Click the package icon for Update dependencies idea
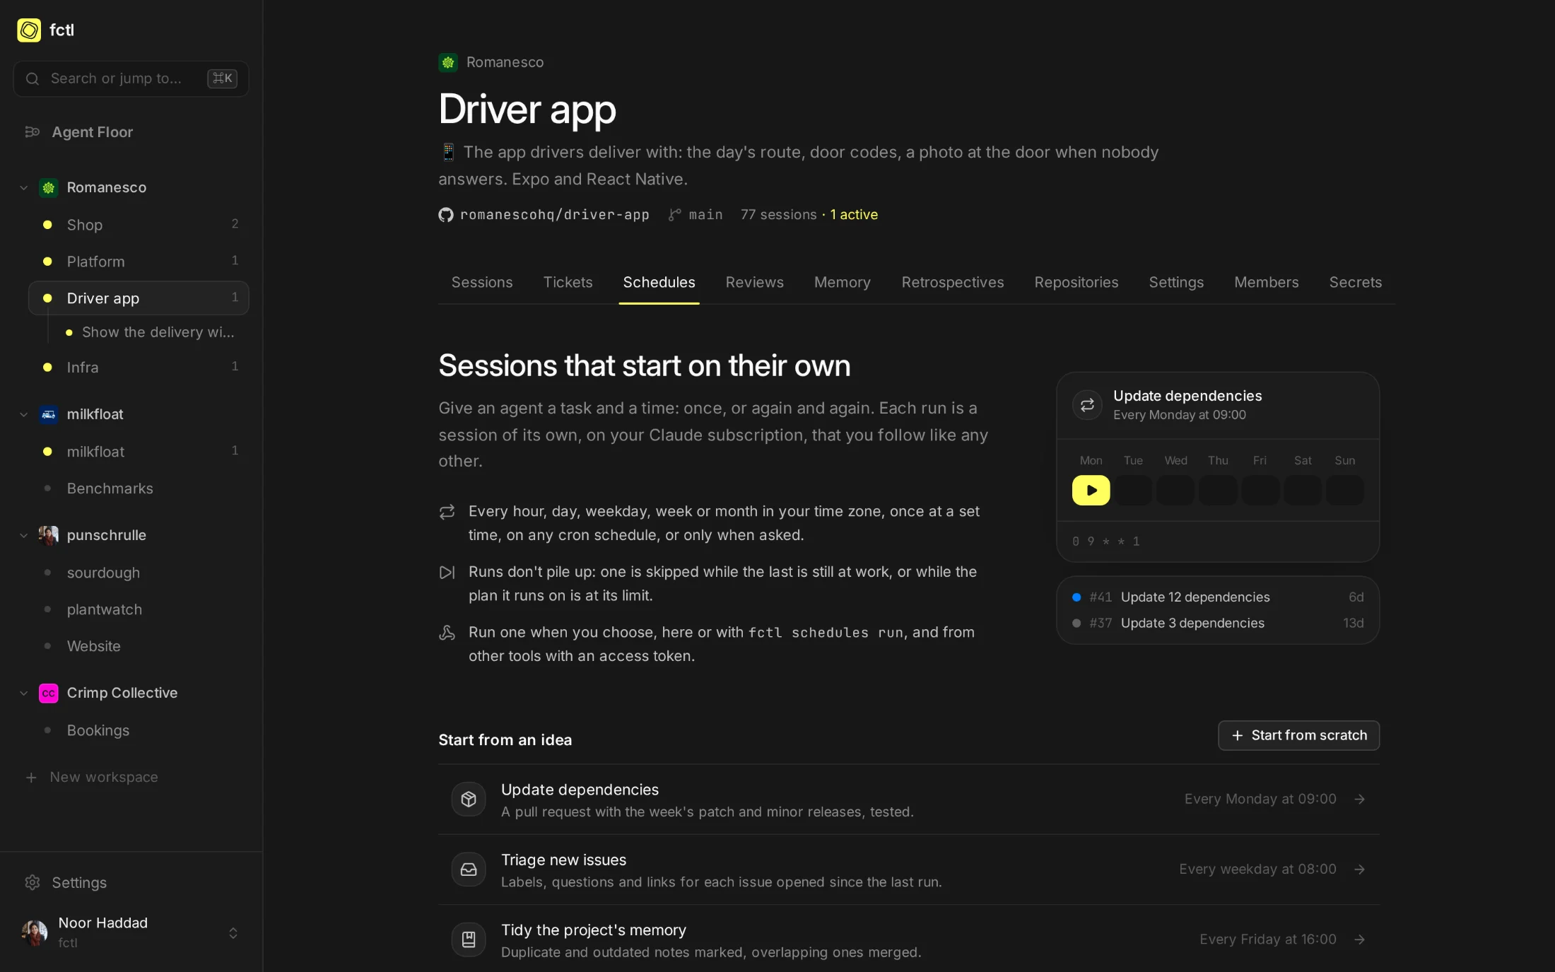Screen dimensions: 1555x972 [469, 799]
